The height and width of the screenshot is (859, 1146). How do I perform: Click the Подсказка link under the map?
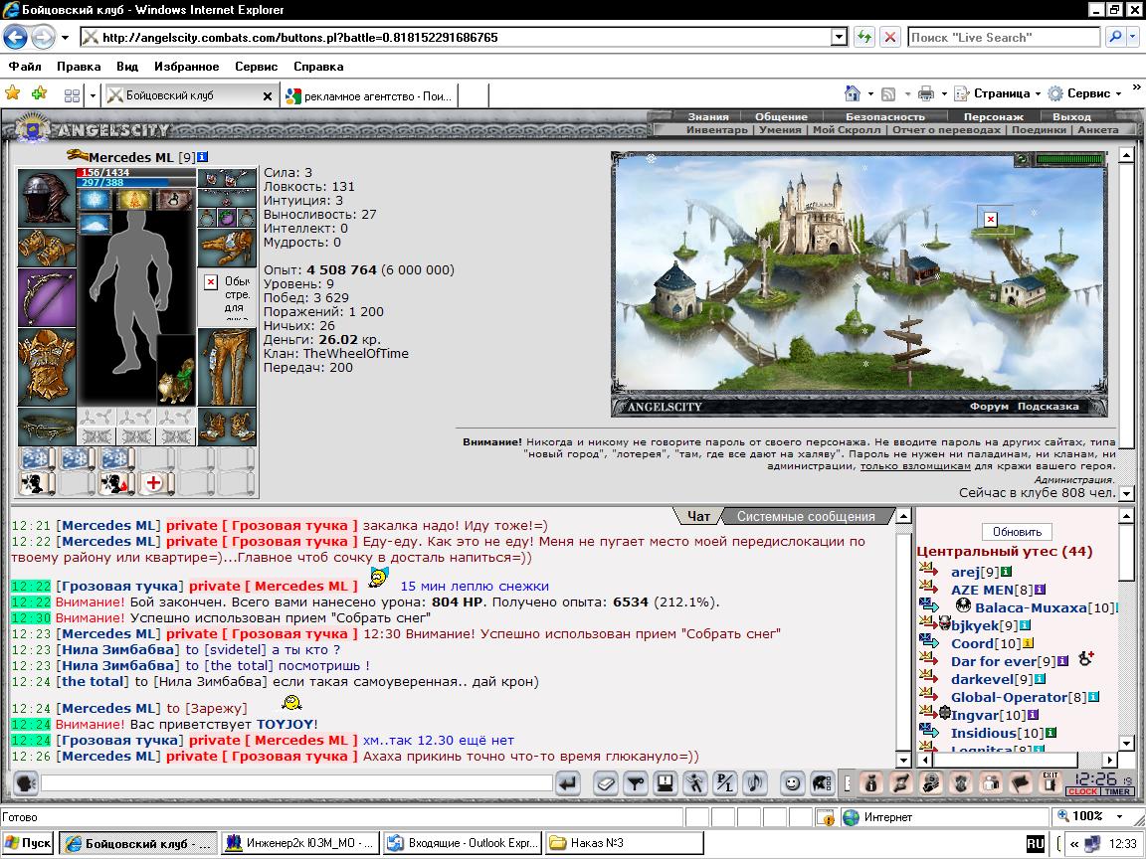tap(1049, 406)
